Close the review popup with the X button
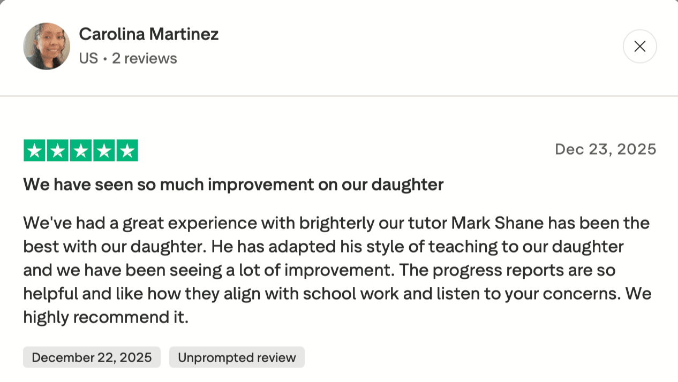This screenshot has width=678, height=382. pos(639,47)
